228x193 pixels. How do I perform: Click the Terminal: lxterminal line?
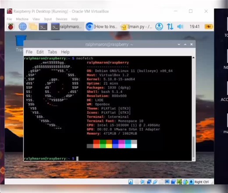(x=108, y=117)
